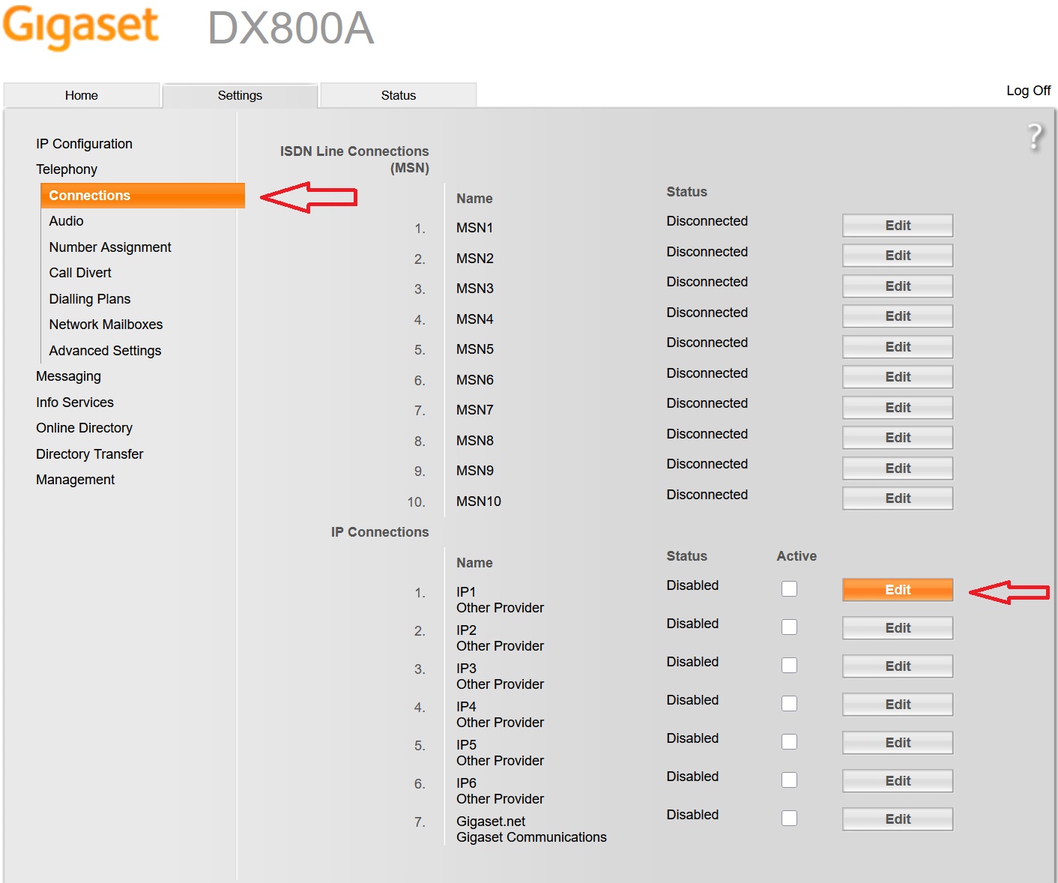Viewport: 1058px width, 883px height.
Task: Expand the Telephony menu section
Action: [67, 169]
